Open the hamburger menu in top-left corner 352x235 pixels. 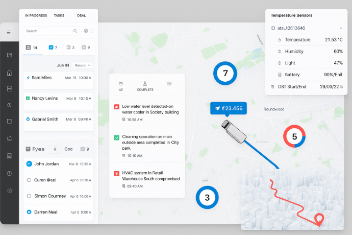[x=9, y=32]
